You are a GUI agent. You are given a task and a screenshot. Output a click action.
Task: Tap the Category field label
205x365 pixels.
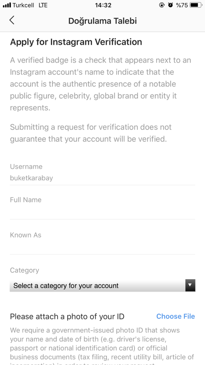coord(24,270)
